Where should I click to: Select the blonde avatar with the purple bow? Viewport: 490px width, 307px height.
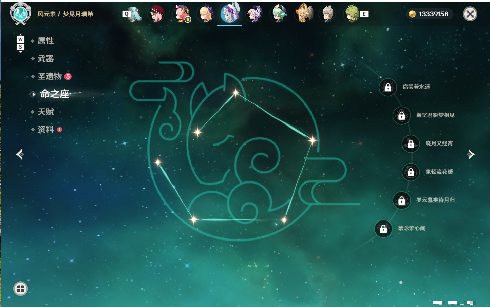tap(206, 14)
